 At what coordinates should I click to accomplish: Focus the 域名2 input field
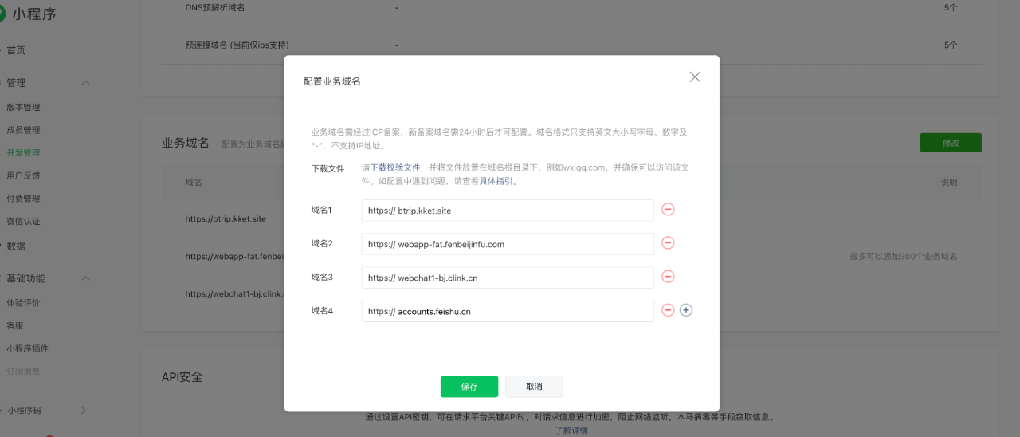(x=508, y=243)
